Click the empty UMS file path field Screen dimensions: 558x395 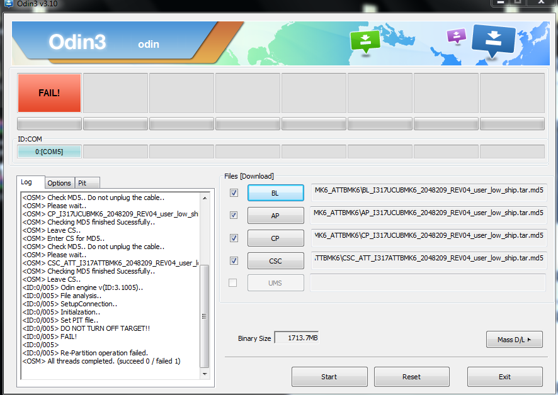tap(428, 283)
